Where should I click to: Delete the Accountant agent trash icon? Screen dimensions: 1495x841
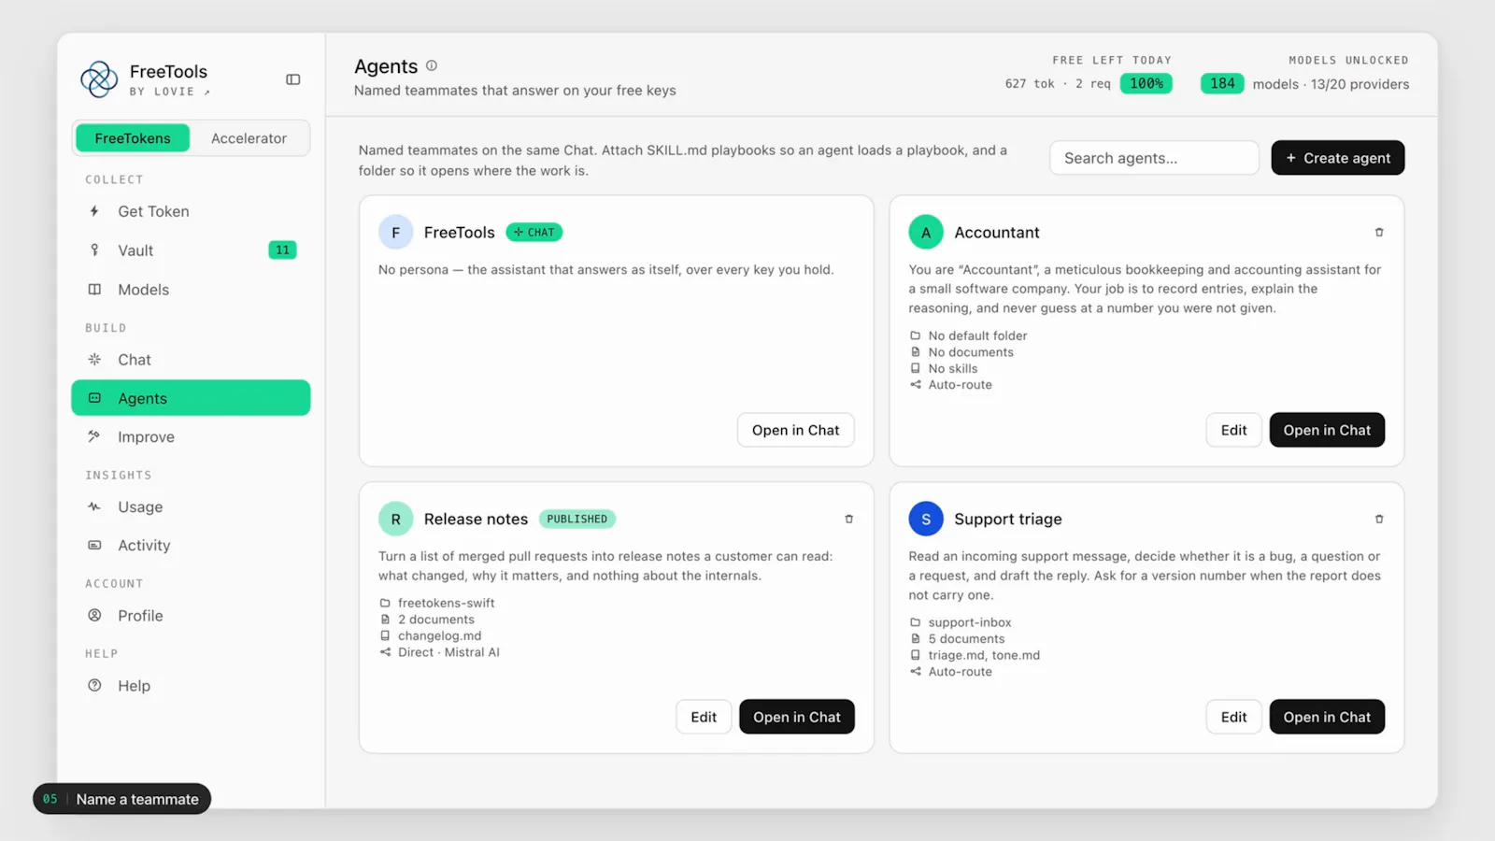tap(1379, 233)
